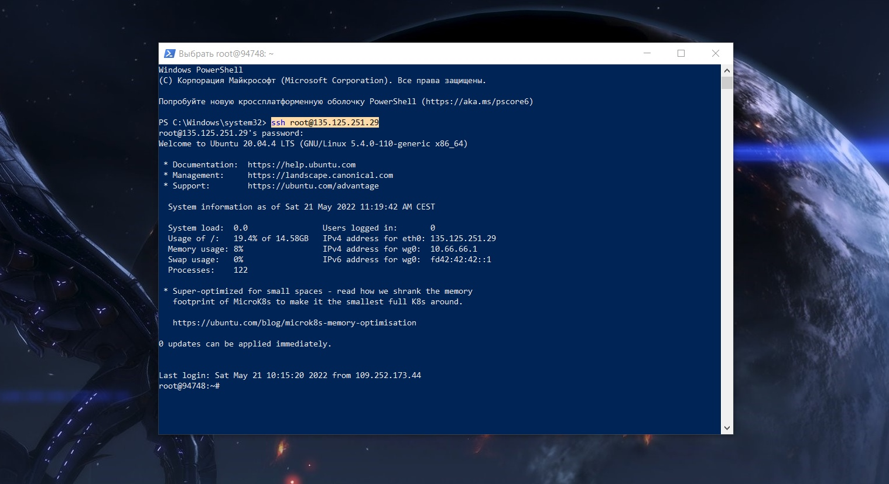Click the "Welcome to Ubuntu 20.04.4 LTS" line

pyautogui.click(x=313, y=143)
